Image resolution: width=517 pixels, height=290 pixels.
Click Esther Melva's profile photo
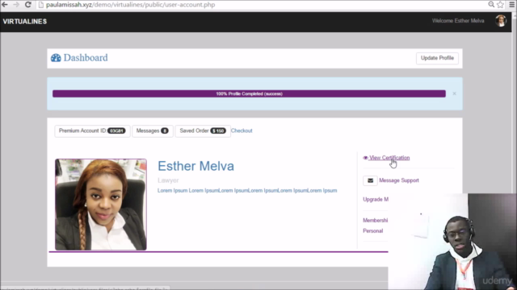(101, 205)
